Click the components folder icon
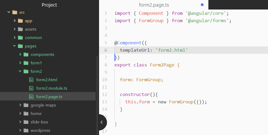268x135 pixels. tap(26, 55)
